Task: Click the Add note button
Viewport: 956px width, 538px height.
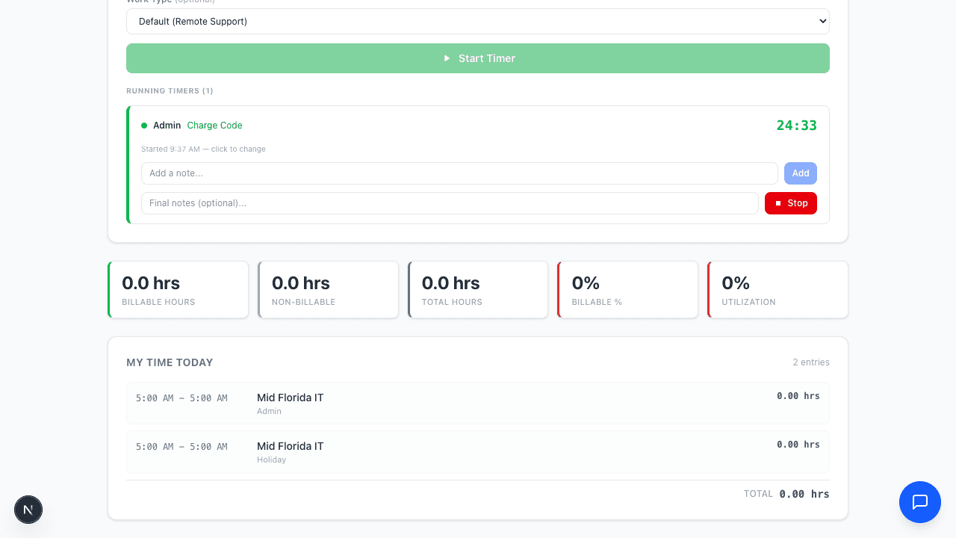Action: (x=800, y=173)
